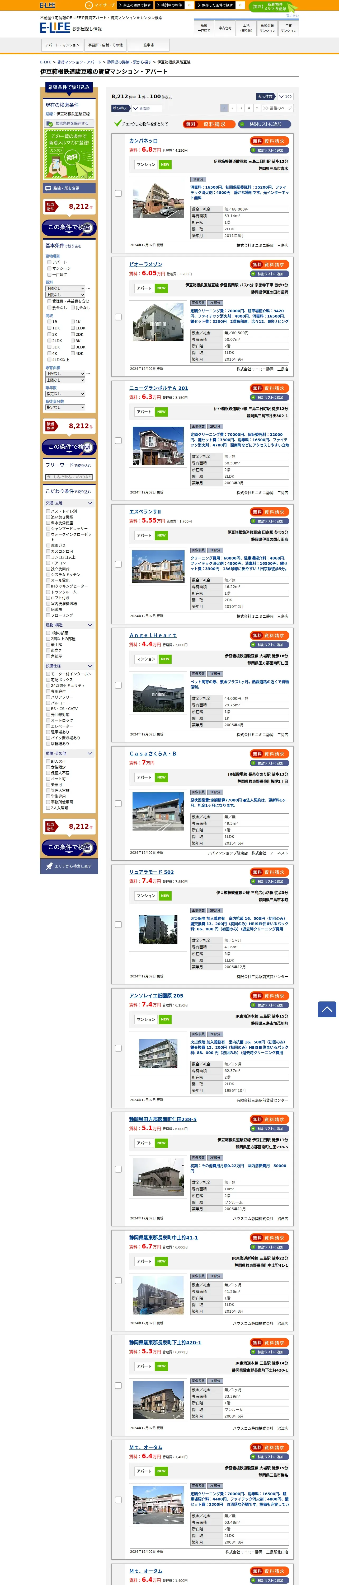
Task: Open カンパネッロ building photo
Action: [158, 201]
